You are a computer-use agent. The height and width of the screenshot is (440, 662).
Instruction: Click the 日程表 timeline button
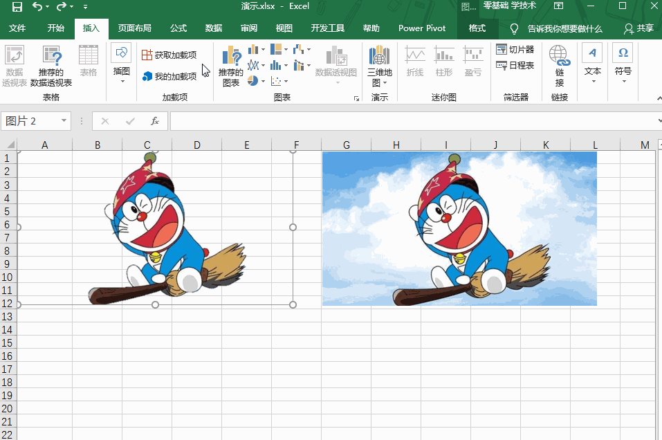(x=515, y=66)
